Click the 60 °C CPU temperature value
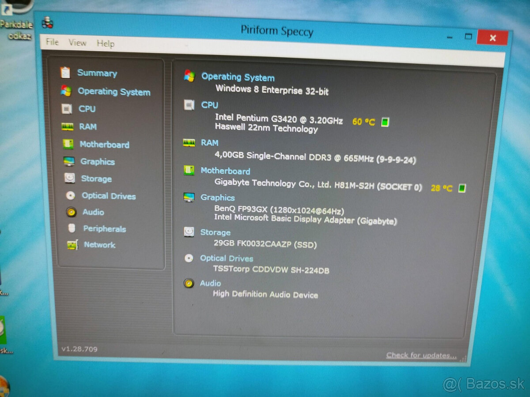Image resolution: width=530 pixels, height=397 pixels. [363, 122]
